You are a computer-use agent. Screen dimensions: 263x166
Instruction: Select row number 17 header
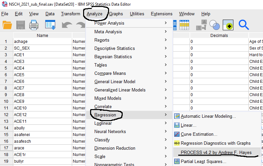pos(6,148)
